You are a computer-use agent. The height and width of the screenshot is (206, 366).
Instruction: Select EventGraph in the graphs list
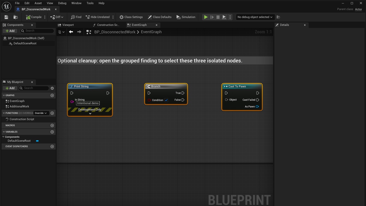tap(17, 101)
